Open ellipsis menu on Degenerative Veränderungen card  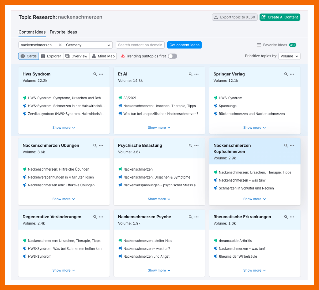pyautogui.click(x=101, y=217)
